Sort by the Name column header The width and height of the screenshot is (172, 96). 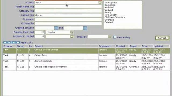(22, 46)
